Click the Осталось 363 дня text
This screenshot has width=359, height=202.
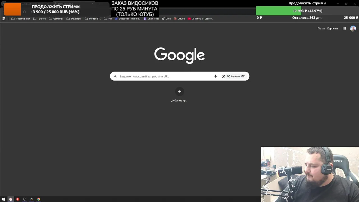click(307, 18)
